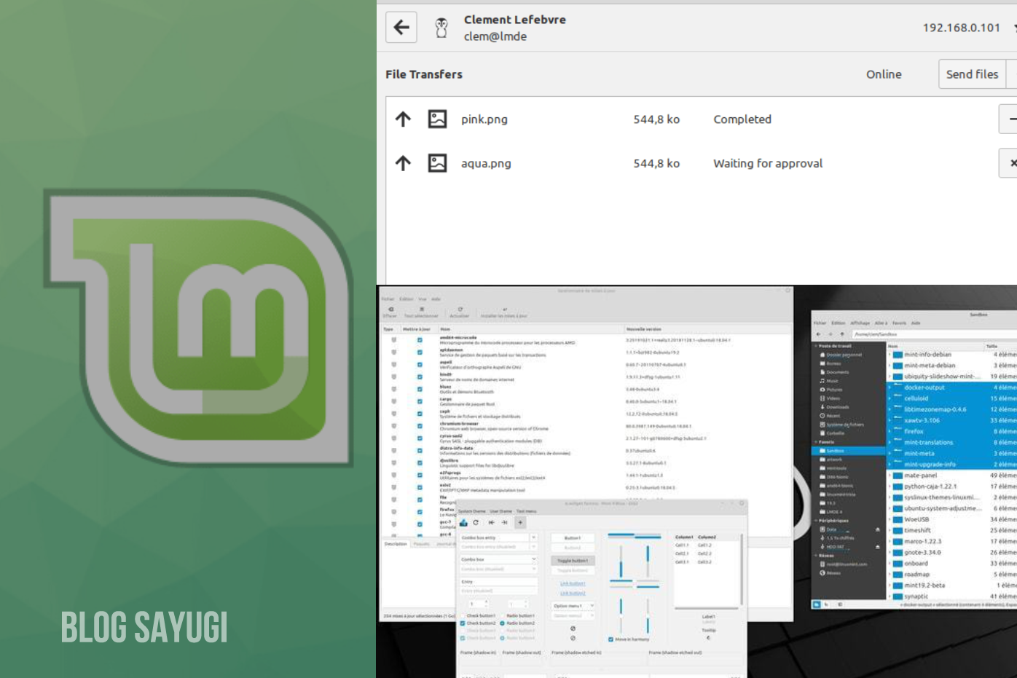The width and height of the screenshot is (1017, 678).
Task: Cancel the aqua.png transfer waiting for approval
Action: click(1008, 163)
